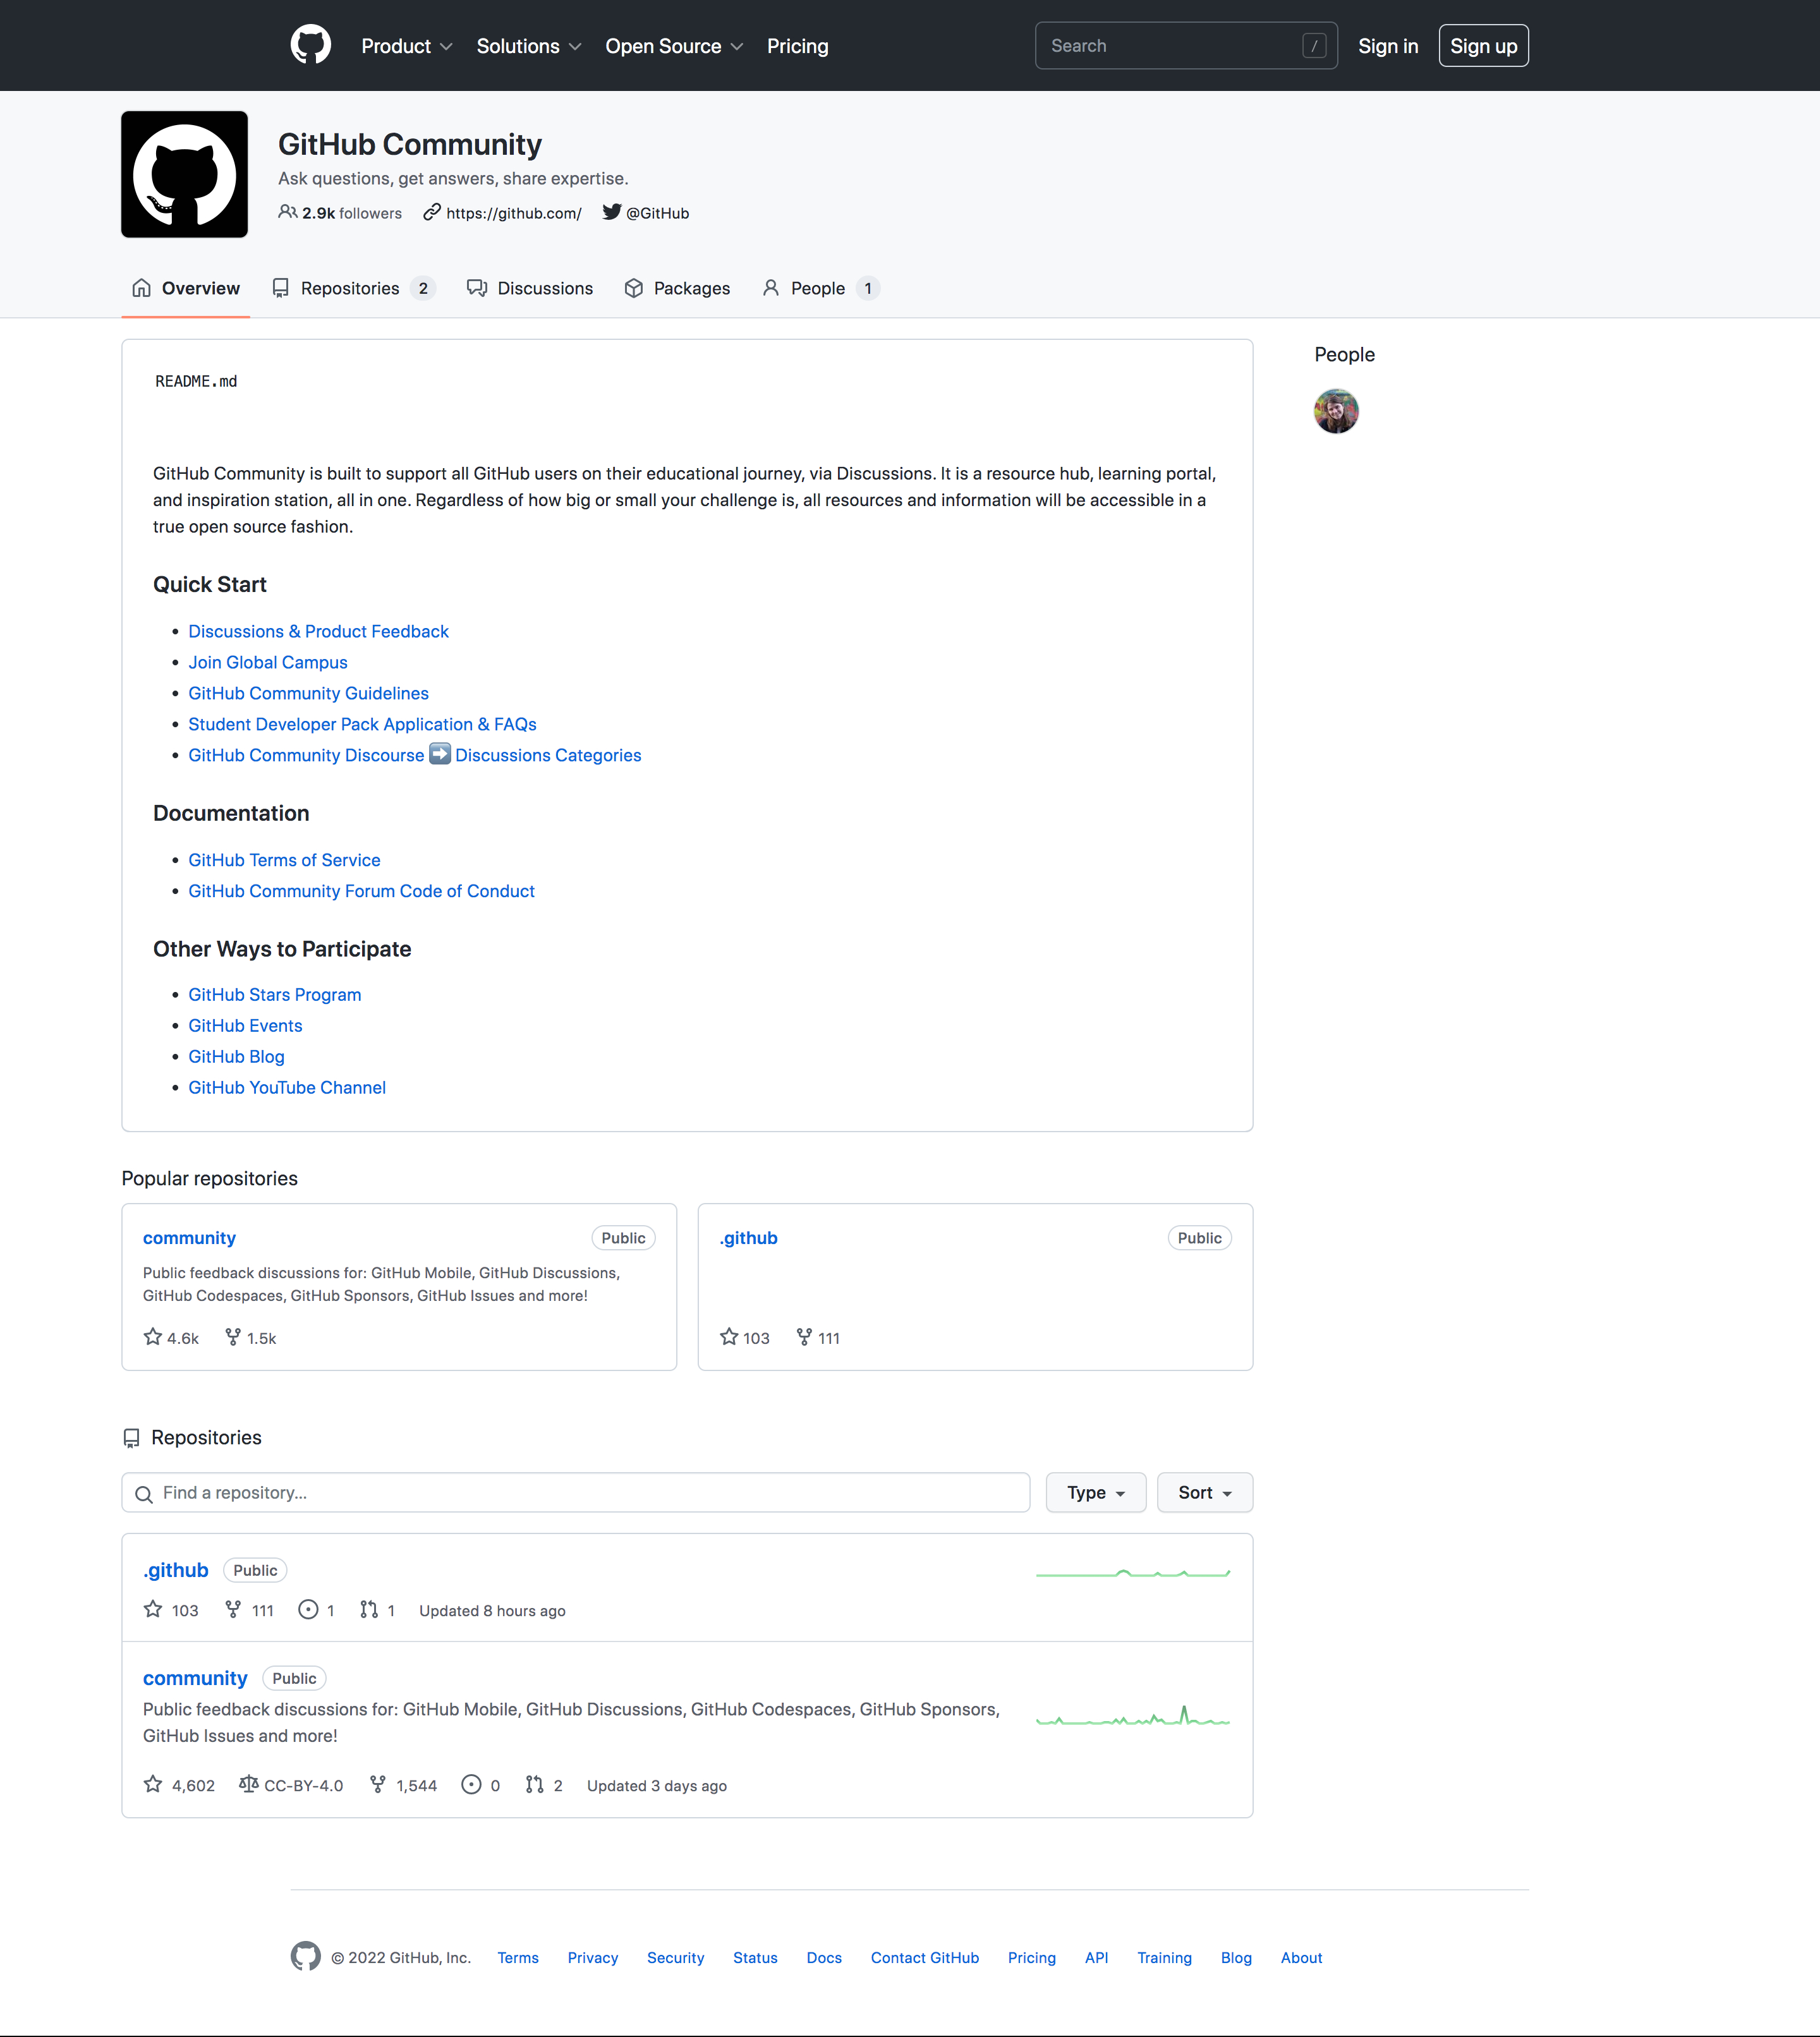Switch to the Repositories tab
This screenshot has width=1820, height=2037.
(x=353, y=288)
